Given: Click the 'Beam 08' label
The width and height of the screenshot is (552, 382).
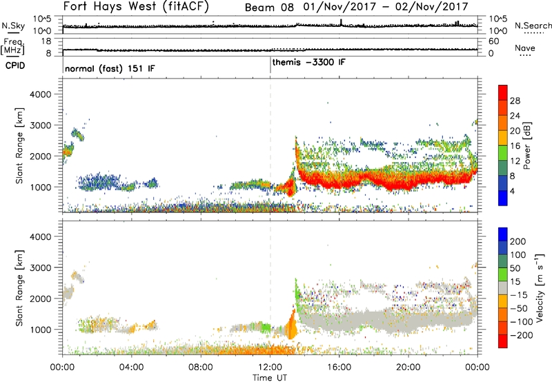Looking at the screenshot, I should pos(269,8).
